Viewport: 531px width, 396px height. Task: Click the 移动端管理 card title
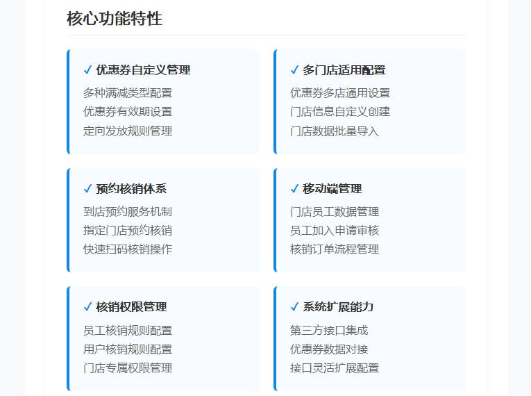click(x=332, y=188)
